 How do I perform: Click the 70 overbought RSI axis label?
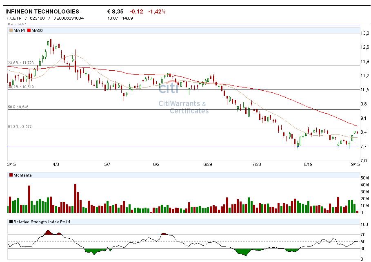coord(363,235)
